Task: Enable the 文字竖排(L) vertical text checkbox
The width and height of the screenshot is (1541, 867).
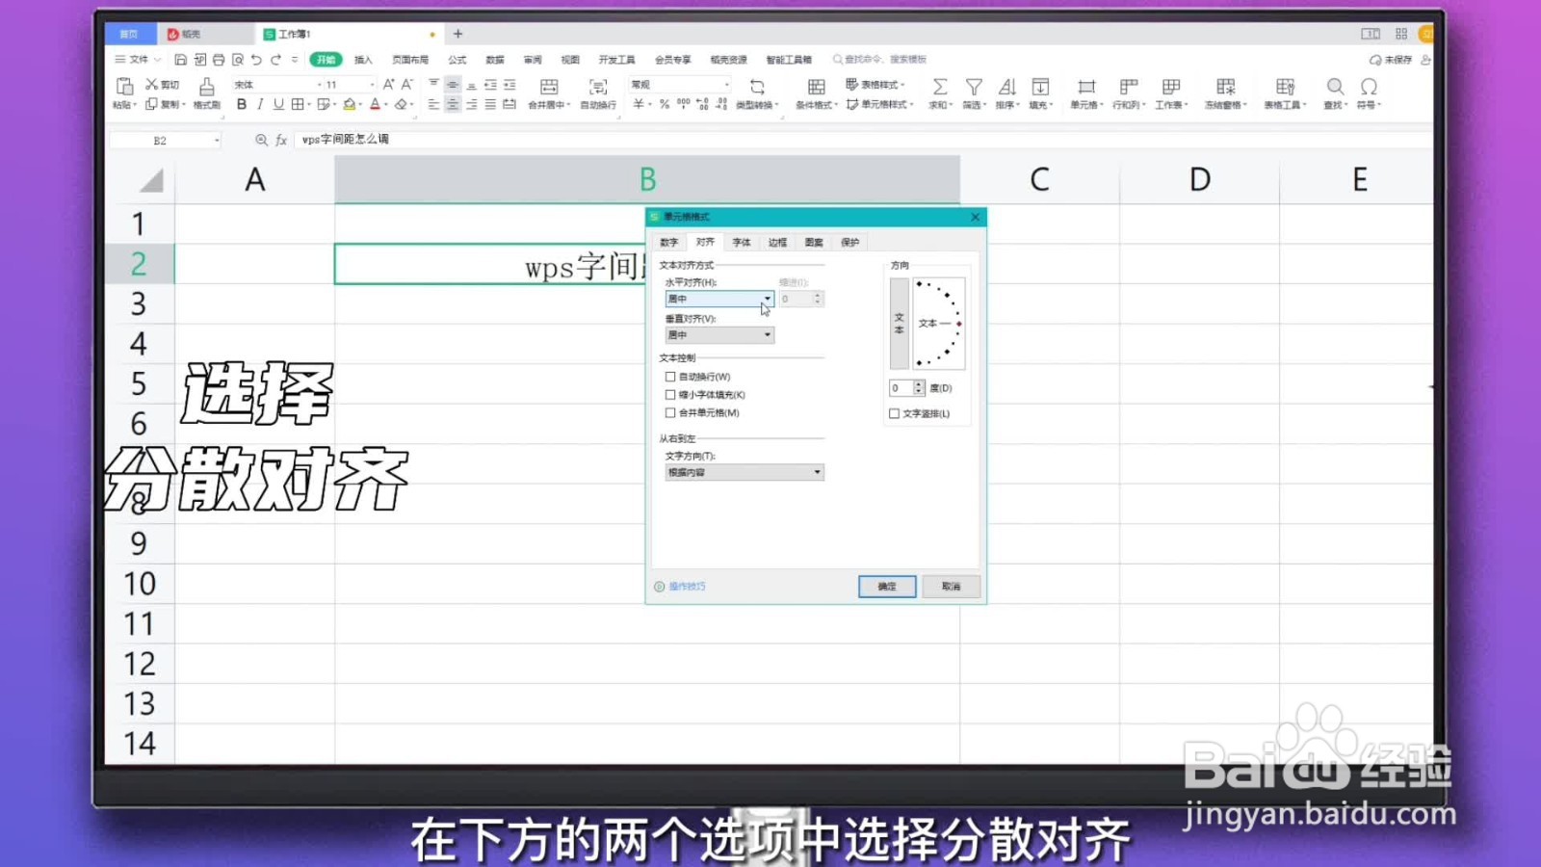Action: [x=895, y=412]
